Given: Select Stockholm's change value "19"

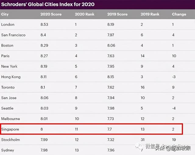Looking at the screenshot, I should [x=174, y=140].
